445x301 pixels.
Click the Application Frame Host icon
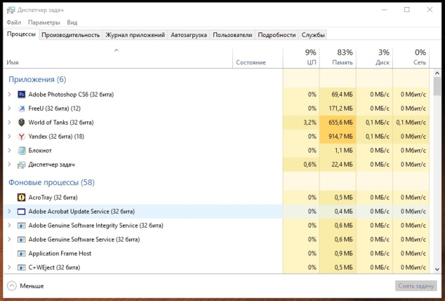tap(21, 253)
